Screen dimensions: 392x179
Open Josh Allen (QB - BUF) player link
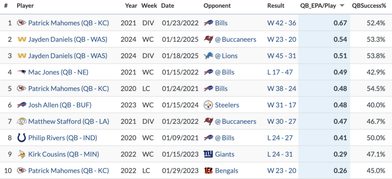tap(60, 105)
